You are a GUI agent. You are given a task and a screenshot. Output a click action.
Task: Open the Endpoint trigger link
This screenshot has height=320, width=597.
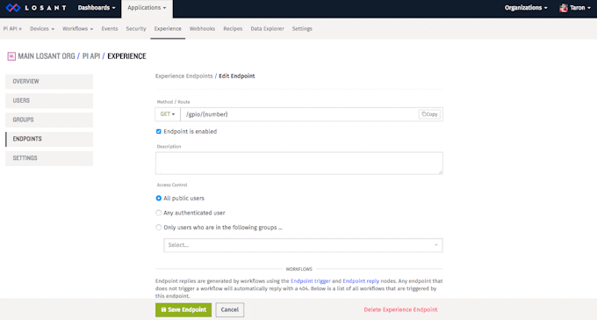310,281
